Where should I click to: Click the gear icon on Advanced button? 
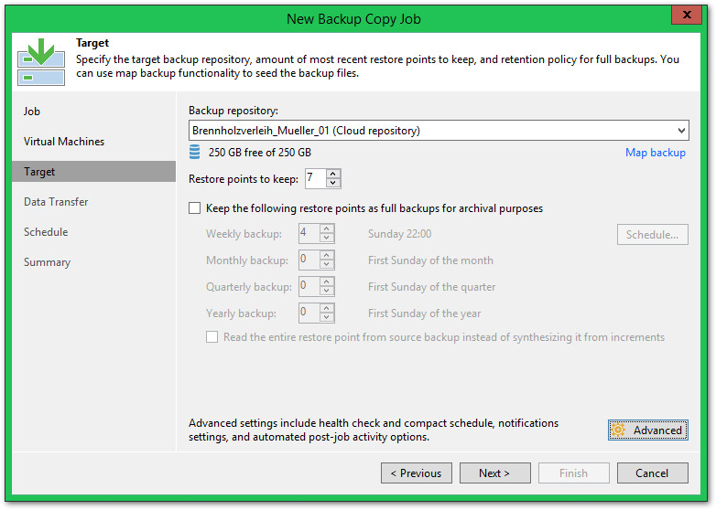tap(619, 430)
